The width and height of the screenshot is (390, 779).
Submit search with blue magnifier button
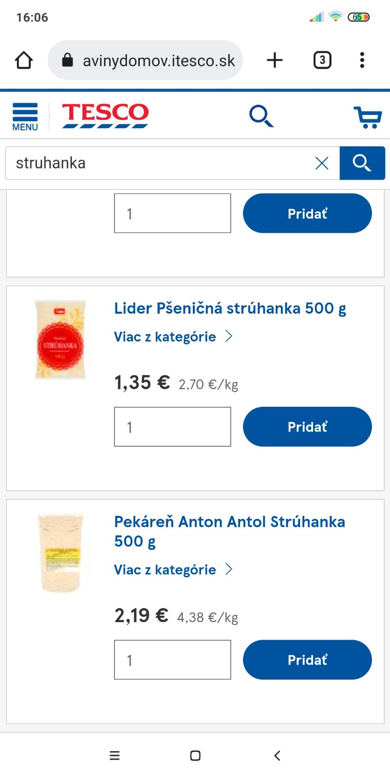(362, 163)
